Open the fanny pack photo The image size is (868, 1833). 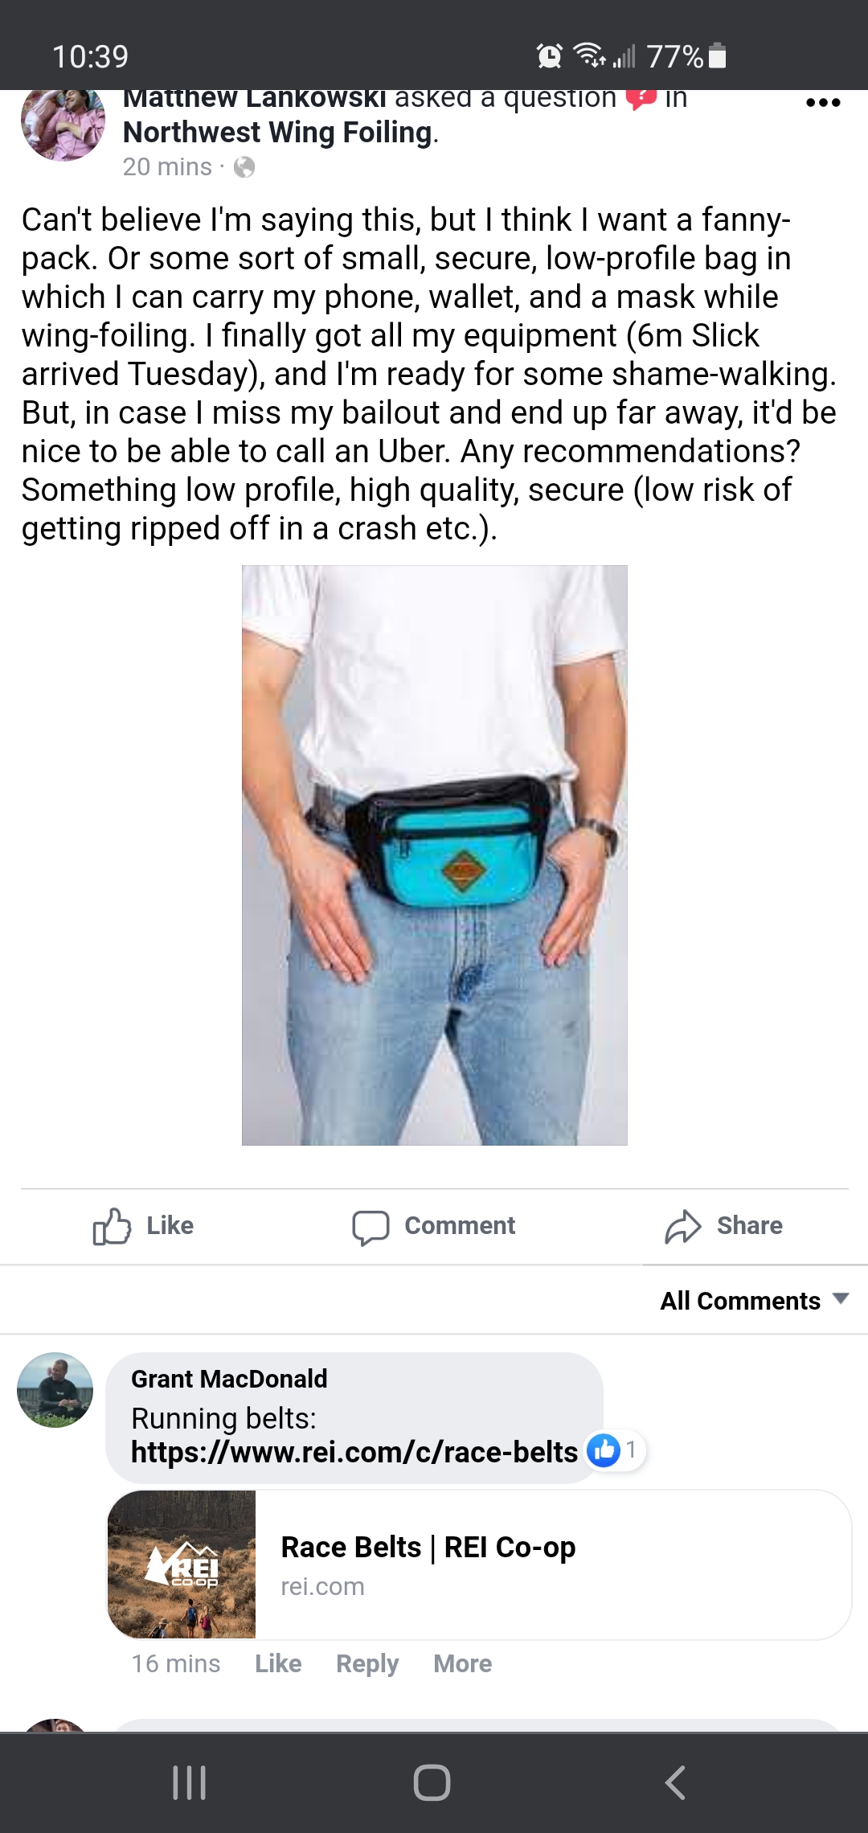coord(435,855)
